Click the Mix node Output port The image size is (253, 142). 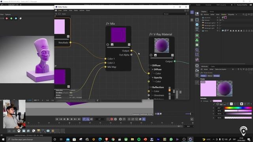coord(132,51)
